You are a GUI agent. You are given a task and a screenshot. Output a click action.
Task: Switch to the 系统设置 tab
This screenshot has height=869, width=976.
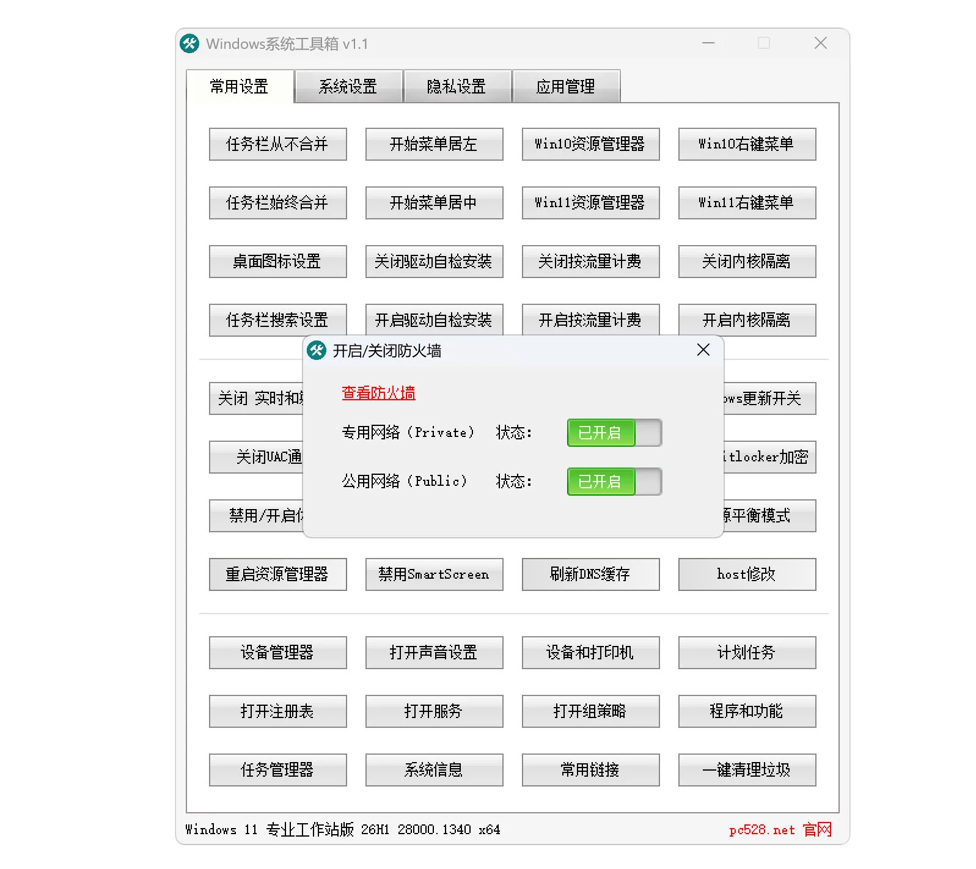348,86
